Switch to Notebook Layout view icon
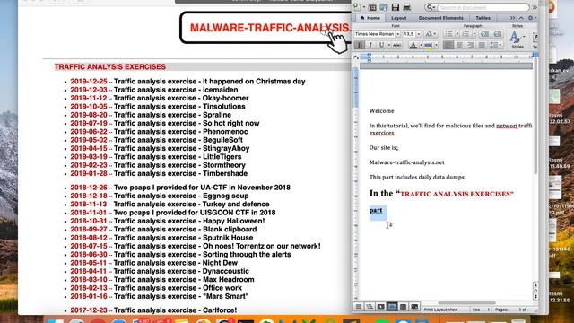574x323 pixels. [x=403, y=307]
